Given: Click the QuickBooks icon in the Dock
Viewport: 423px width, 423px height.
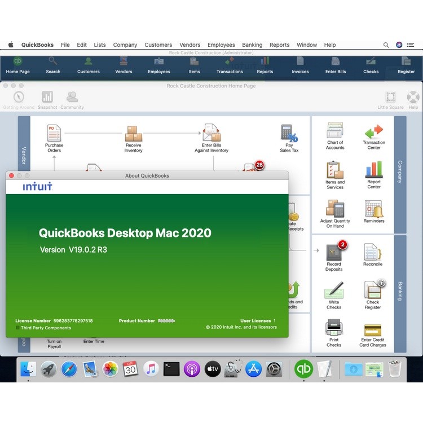Looking at the screenshot, I should coord(304,369).
